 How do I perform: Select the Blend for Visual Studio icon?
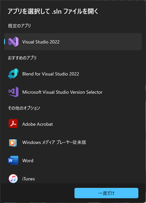point(13,74)
